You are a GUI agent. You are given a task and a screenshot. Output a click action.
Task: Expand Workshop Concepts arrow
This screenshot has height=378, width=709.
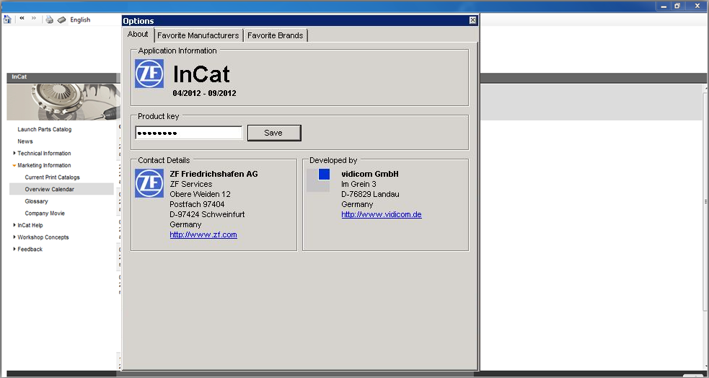click(14, 237)
